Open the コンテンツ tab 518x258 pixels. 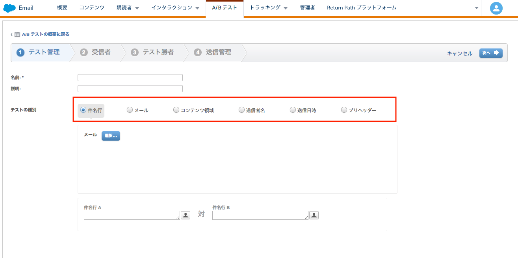click(x=92, y=8)
